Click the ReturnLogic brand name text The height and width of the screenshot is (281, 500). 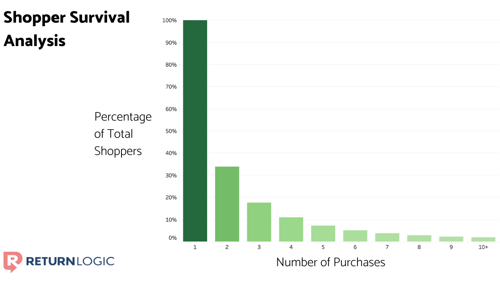[x=70, y=261]
